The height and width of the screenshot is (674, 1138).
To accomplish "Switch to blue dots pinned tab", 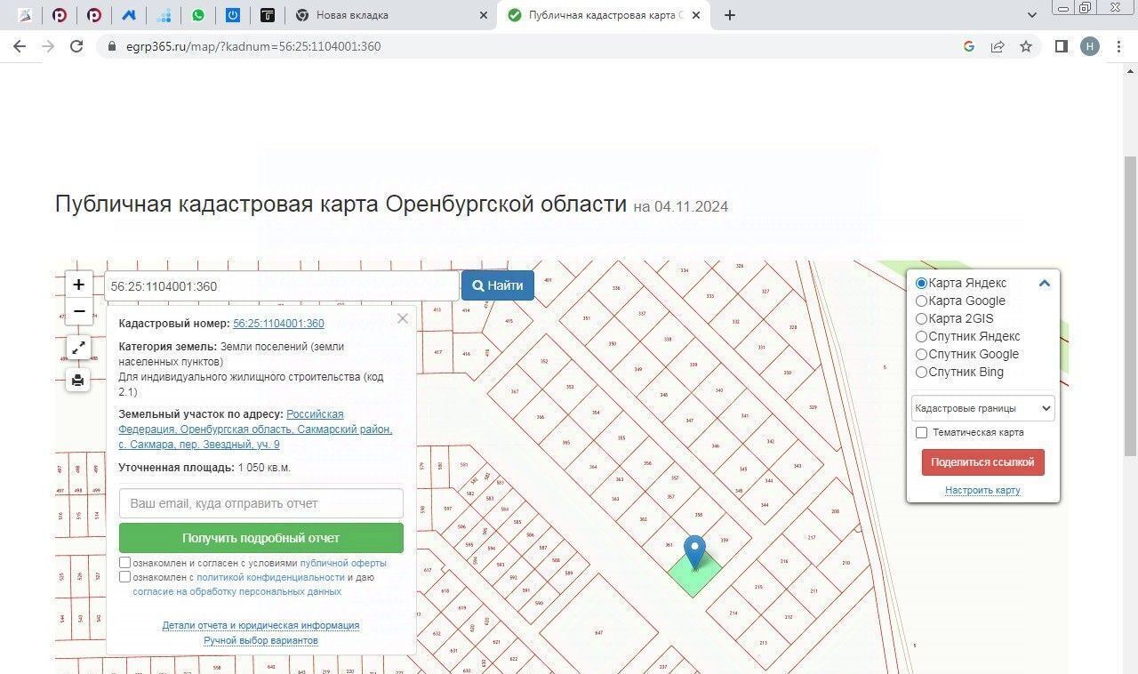I will click(x=163, y=15).
